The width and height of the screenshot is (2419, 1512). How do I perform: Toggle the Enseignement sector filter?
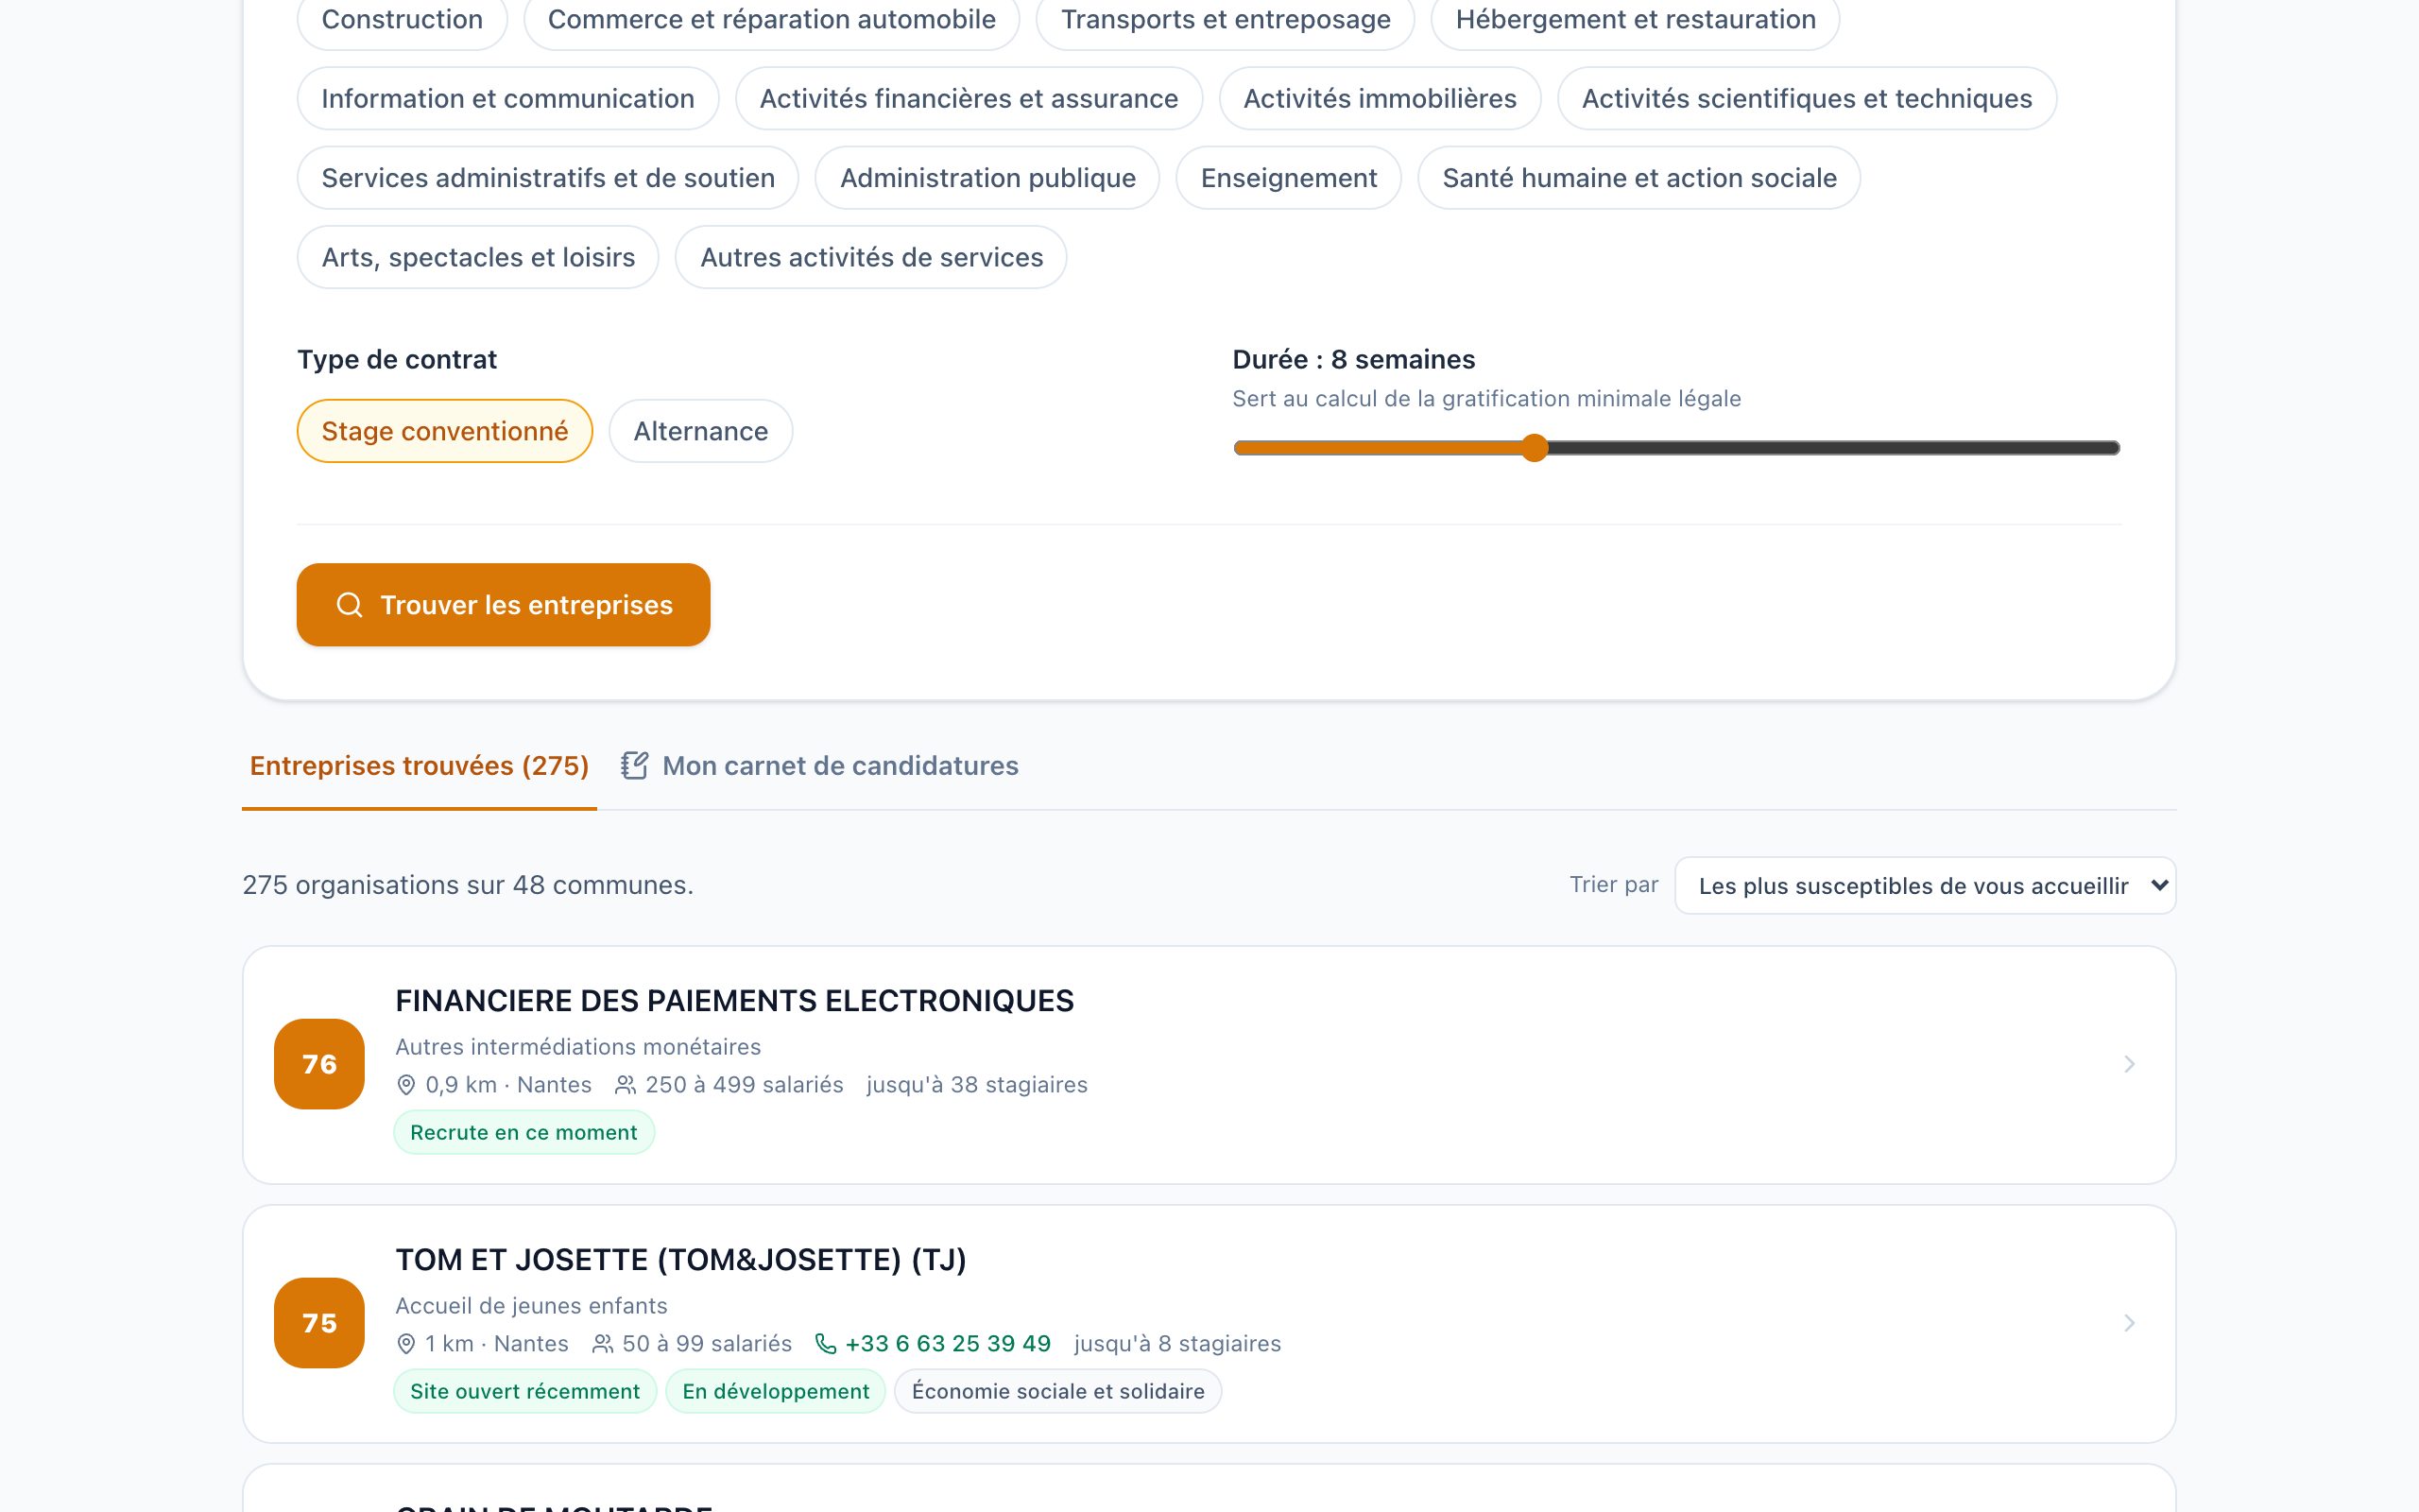click(1289, 178)
